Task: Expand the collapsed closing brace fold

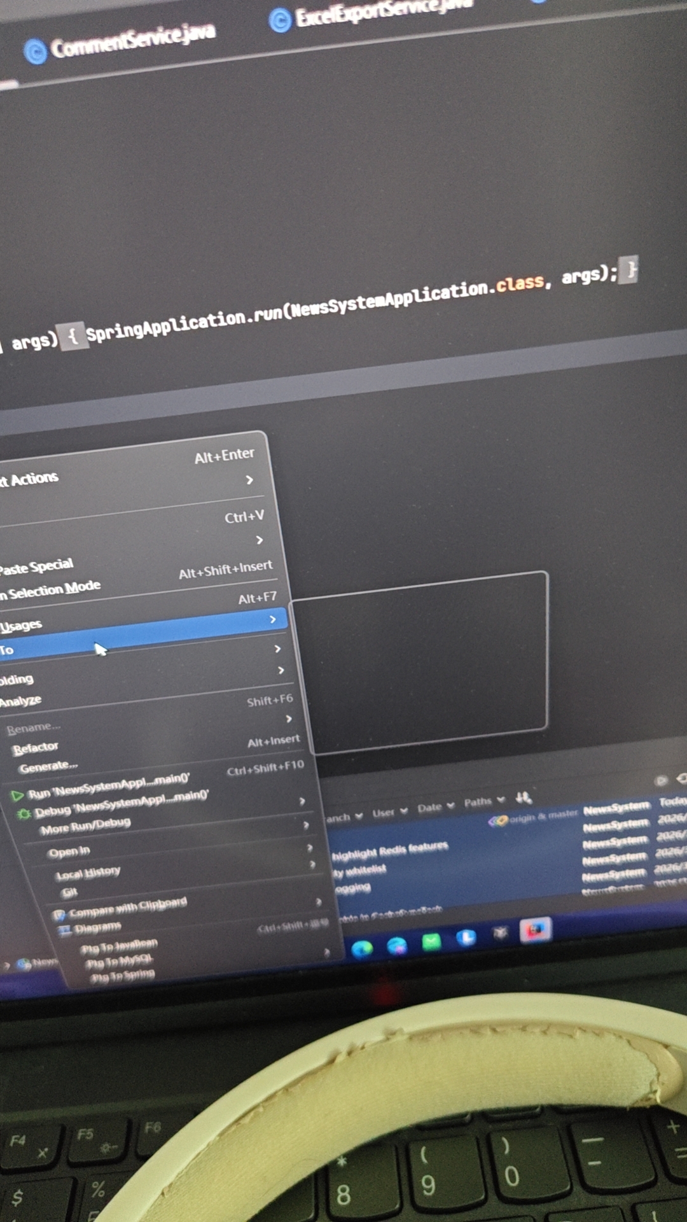Action: coord(629,270)
